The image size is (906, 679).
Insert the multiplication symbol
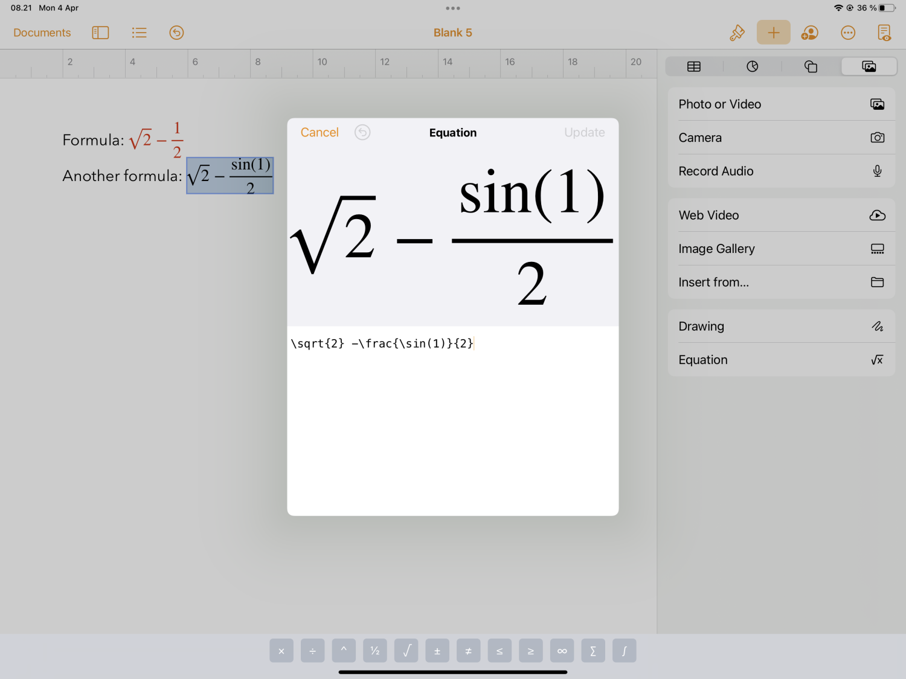(x=281, y=651)
